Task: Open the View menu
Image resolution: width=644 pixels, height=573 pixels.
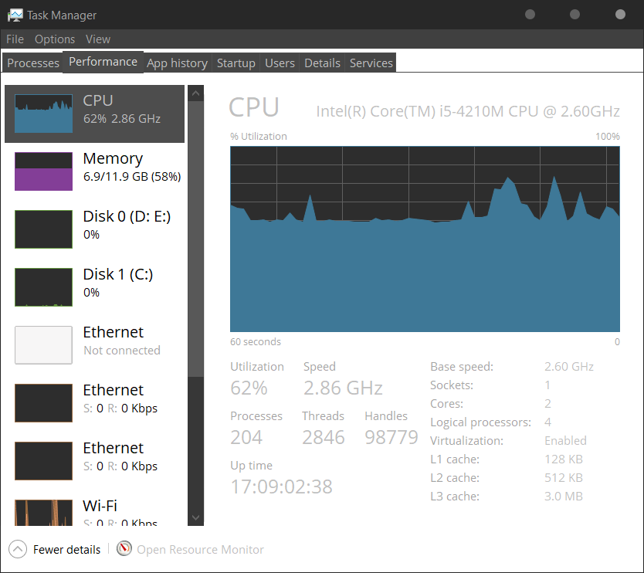Action: (x=98, y=39)
